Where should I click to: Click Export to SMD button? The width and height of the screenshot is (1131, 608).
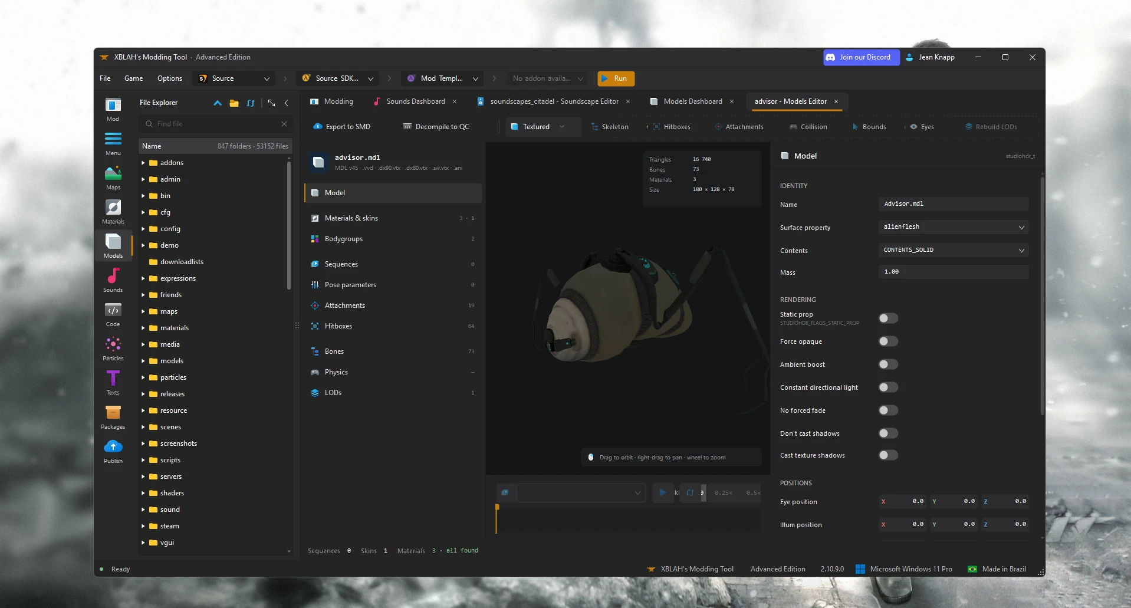coord(342,127)
